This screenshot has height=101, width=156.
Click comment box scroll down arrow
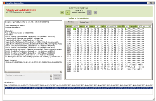click(51, 78)
